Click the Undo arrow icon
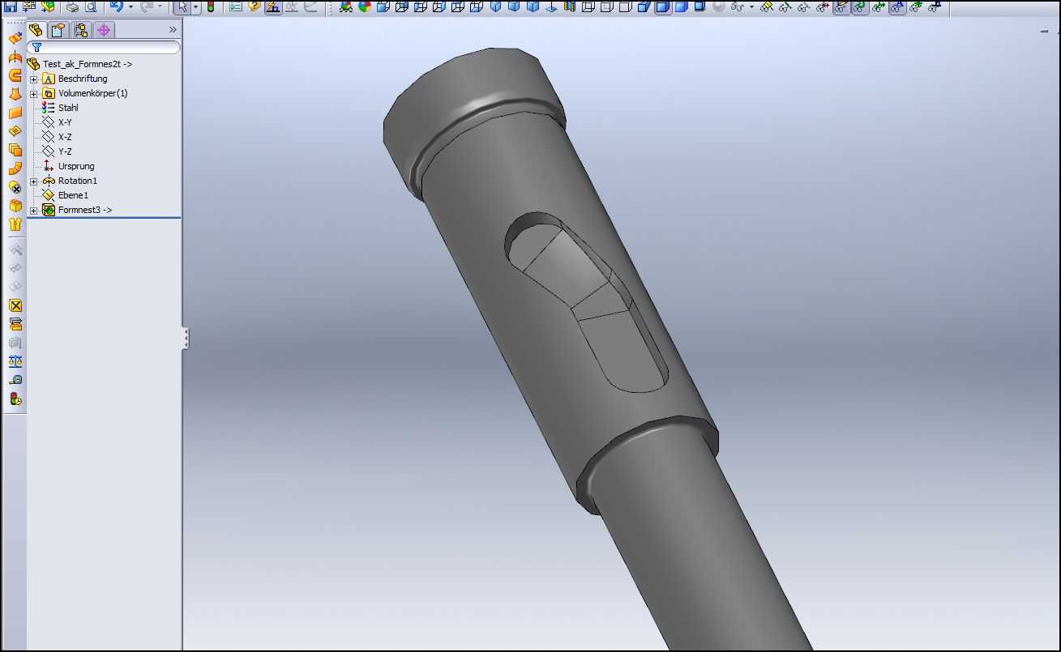 (x=116, y=6)
